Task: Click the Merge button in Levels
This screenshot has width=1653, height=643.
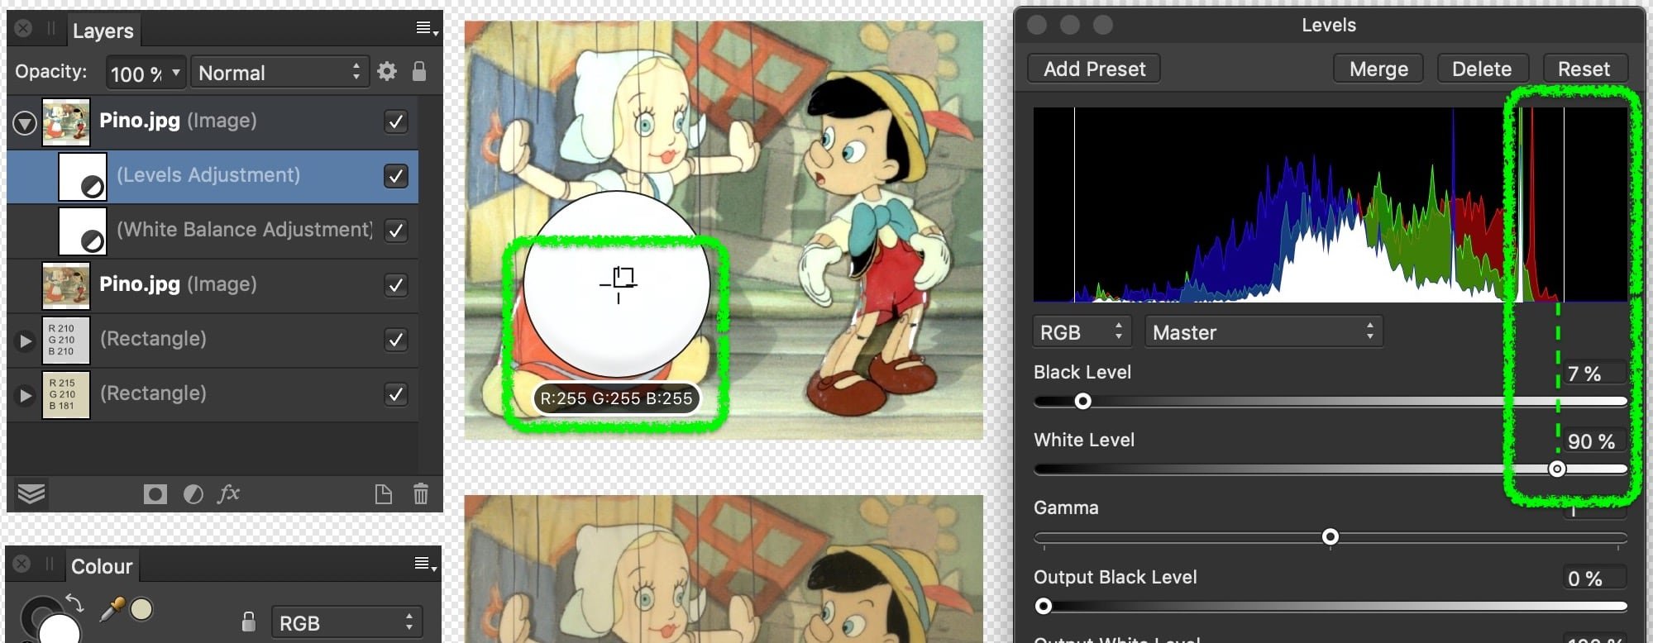Action: (1378, 69)
